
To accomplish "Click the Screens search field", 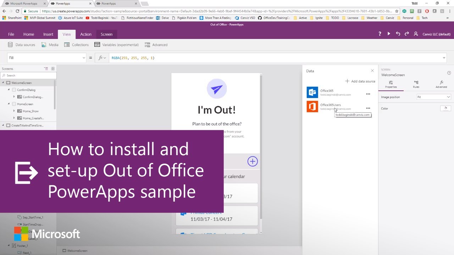I will [28, 75].
